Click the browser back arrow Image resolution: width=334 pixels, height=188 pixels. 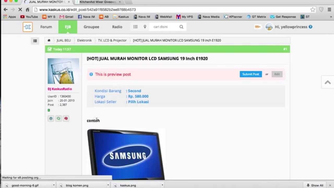pyautogui.click(x=5, y=10)
